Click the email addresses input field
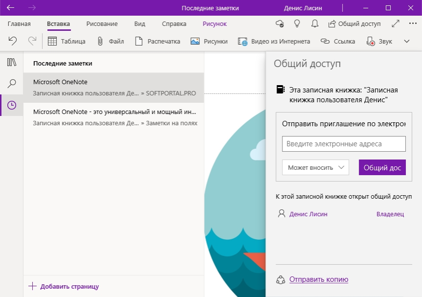This screenshot has height=297, width=422. [344, 144]
